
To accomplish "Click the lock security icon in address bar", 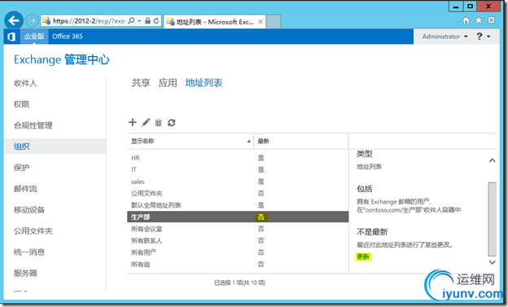I will tap(147, 20).
